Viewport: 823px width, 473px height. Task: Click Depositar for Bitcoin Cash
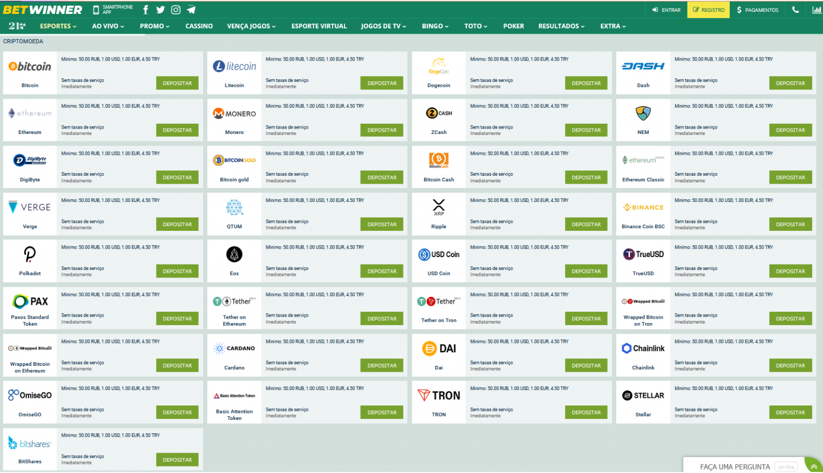click(586, 177)
